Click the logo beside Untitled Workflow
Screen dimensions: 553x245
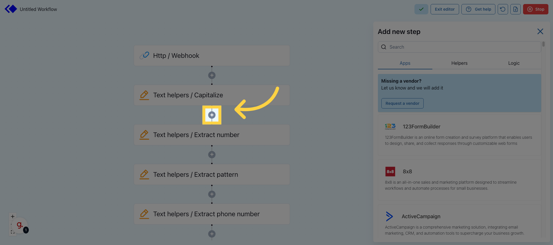pos(11,9)
